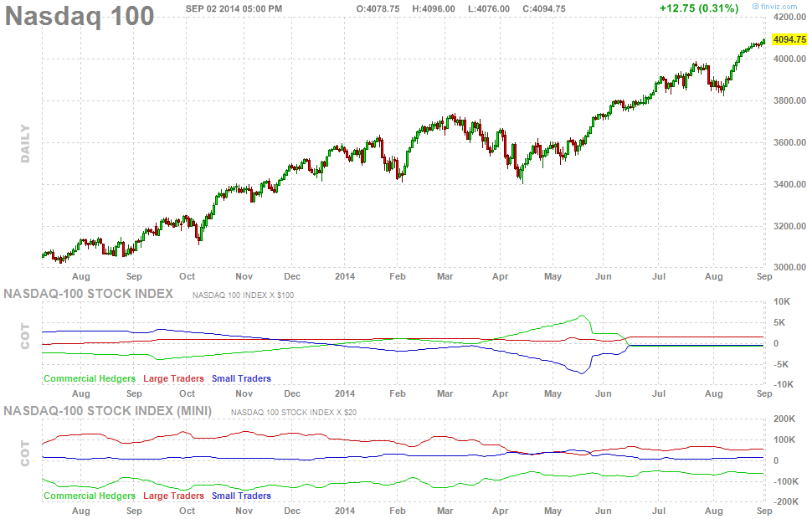Click the open price O:4078.75

tap(378, 8)
